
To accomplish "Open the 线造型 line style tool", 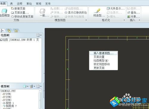I will point(99,13).
